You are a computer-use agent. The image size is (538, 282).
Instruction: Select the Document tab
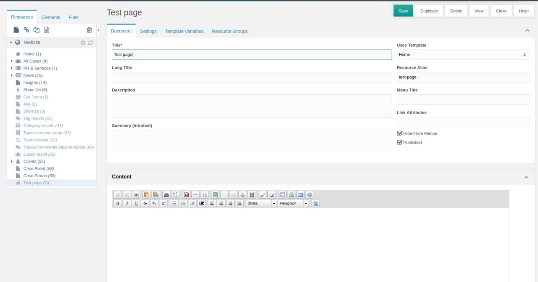121,31
